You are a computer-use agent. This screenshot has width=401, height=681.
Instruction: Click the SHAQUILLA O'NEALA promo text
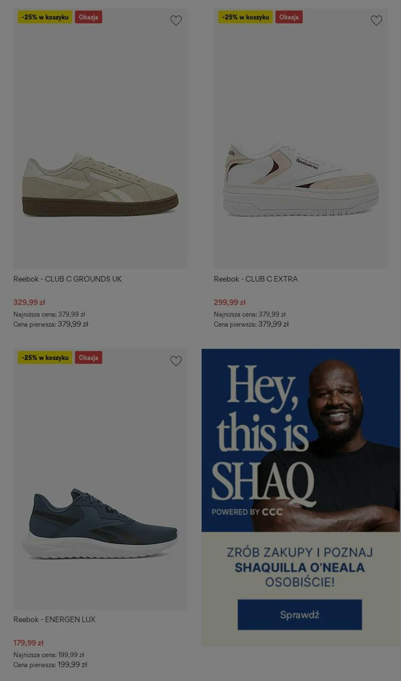(300, 567)
